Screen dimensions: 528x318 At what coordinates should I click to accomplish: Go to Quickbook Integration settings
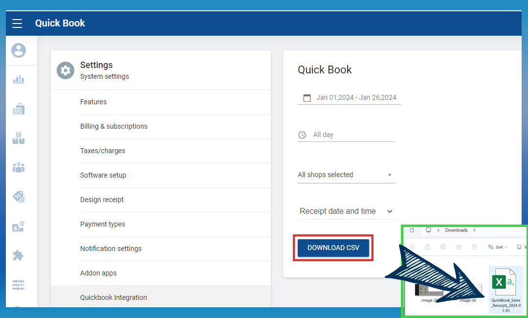(113, 297)
